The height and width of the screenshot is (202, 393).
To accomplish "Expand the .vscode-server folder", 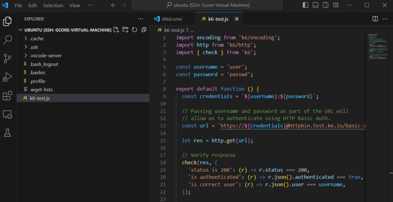I will 45,56.
